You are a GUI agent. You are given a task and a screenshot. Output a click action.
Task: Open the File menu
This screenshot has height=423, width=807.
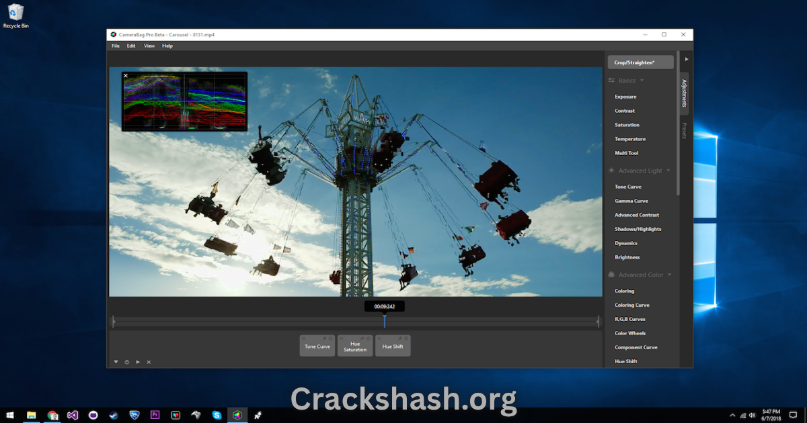coord(116,46)
